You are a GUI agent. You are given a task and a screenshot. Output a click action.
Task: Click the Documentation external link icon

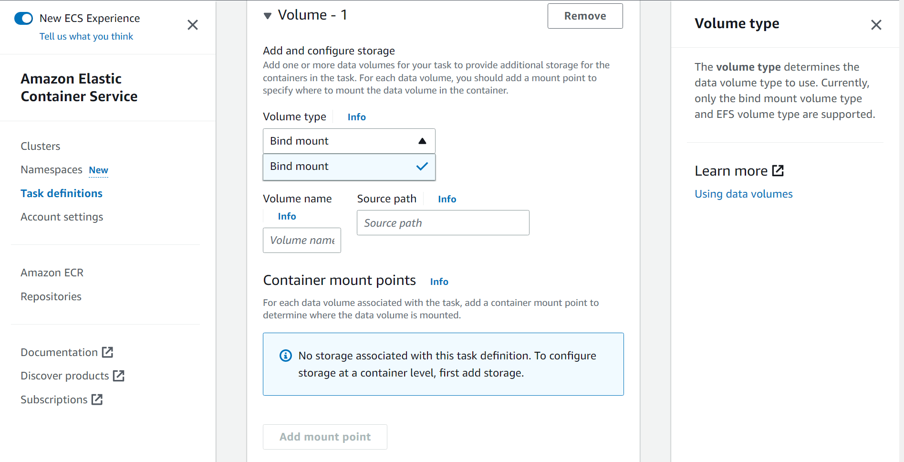(108, 352)
